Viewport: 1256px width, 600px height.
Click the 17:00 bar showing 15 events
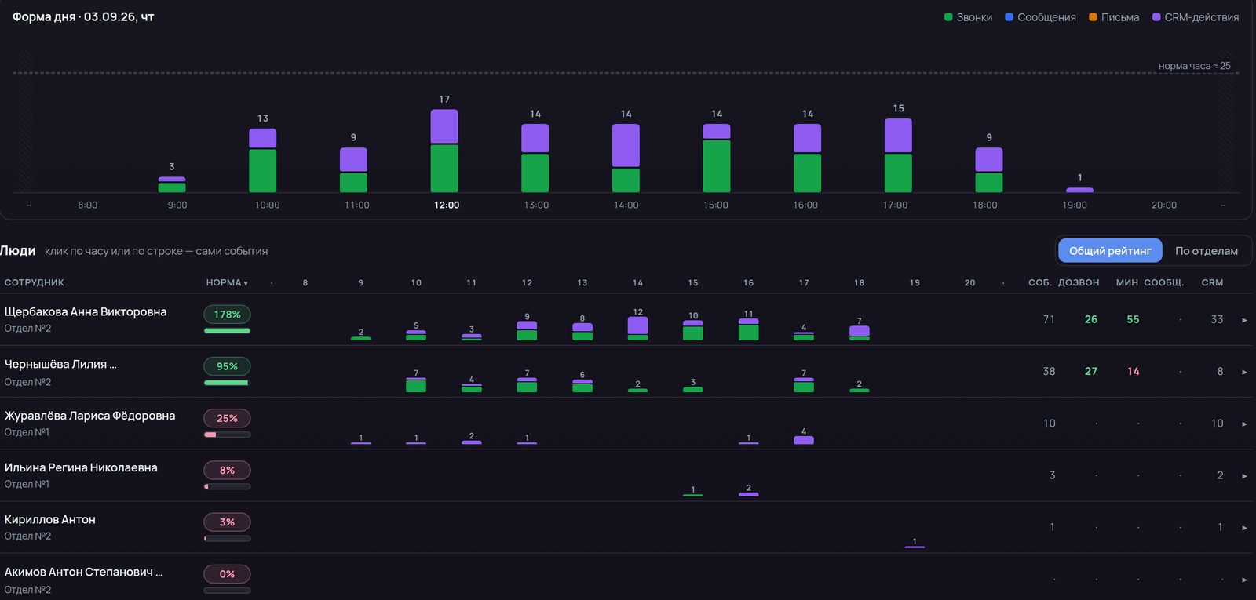(898, 155)
